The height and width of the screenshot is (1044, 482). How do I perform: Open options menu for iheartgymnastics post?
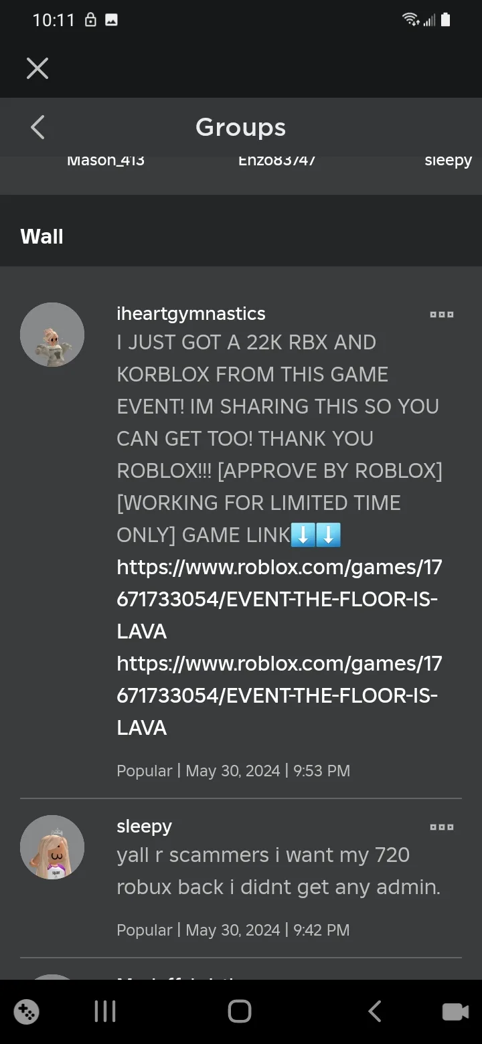click(442, 315)
